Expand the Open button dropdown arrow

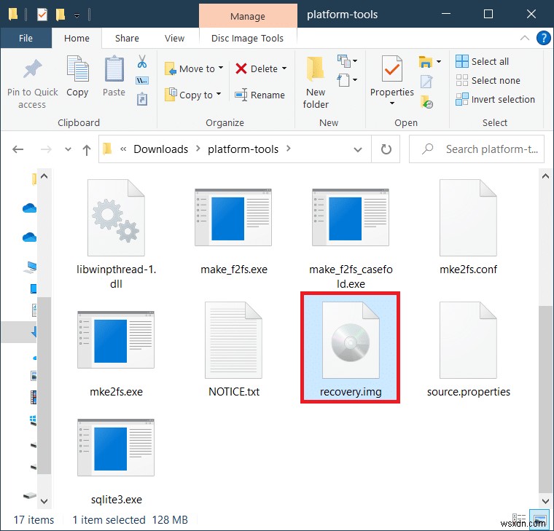(439, 61)
